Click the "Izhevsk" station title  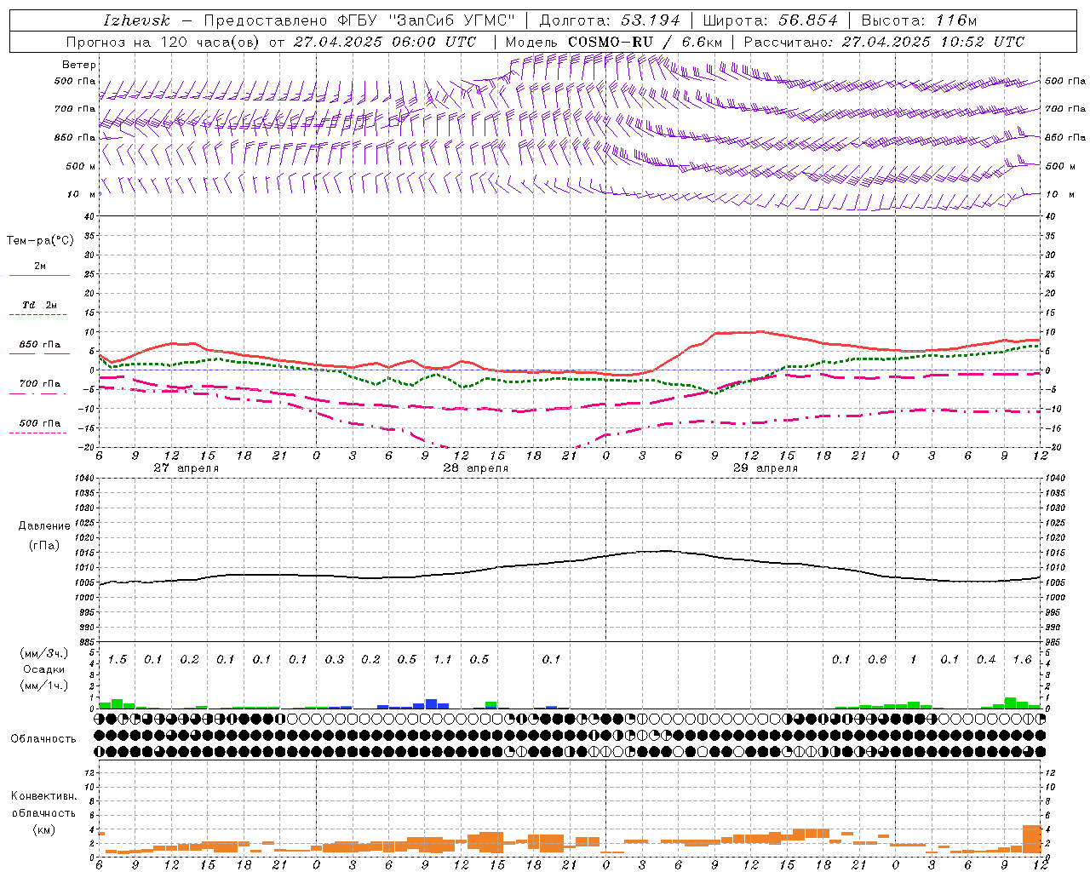pyautogui.click(x=136, y=20)
